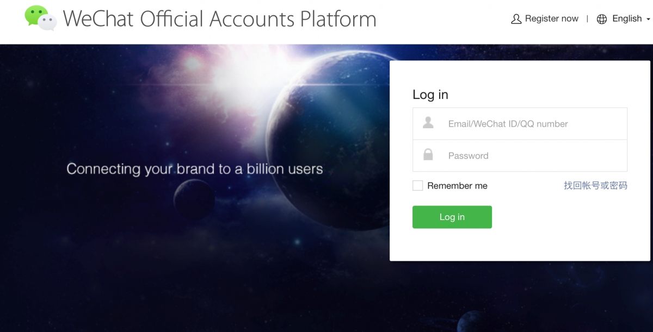Image resolution: width=653 pixels, height=332 pixels.
Task: Open the English language dropdown
Action: [627, 18]
